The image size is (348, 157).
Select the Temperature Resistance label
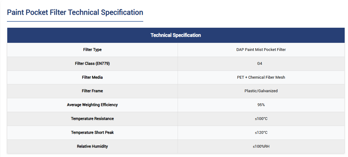92,119
